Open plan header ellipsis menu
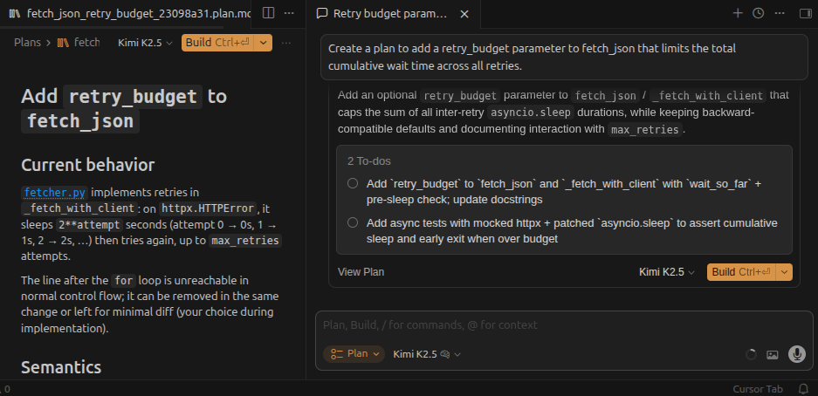Viewport: 818px width, 396px height. pos(285,43)
